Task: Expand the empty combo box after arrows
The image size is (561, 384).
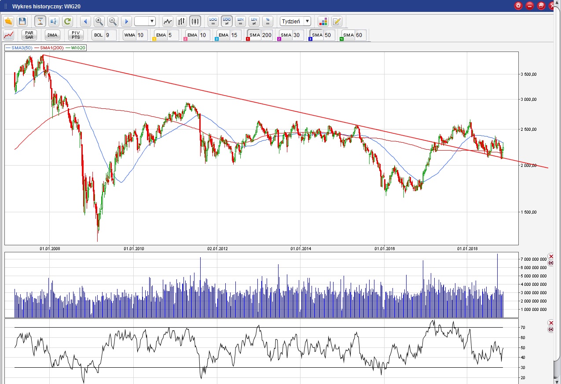Action: coord(152,21)
